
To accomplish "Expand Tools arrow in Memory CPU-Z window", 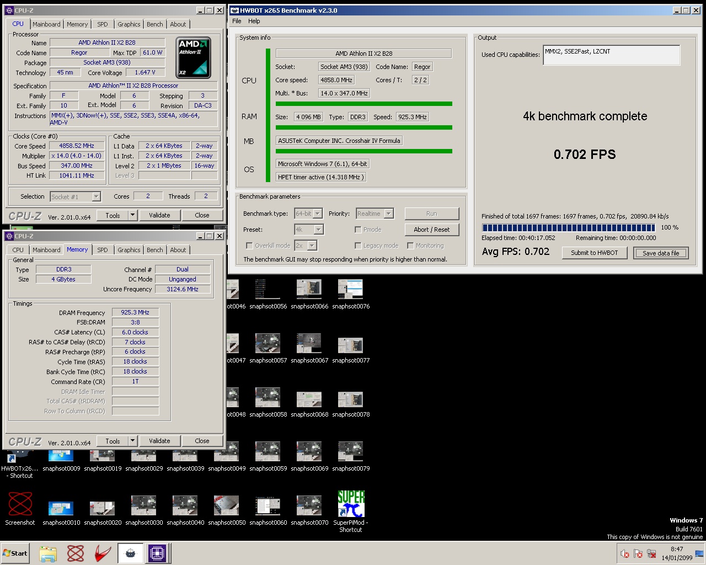I will [132, 441].
